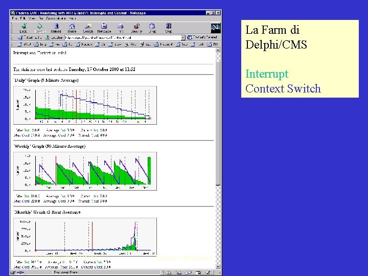Click the Back navigation button
This screenshot has height=276, width=368.
[x=24, y=28]
